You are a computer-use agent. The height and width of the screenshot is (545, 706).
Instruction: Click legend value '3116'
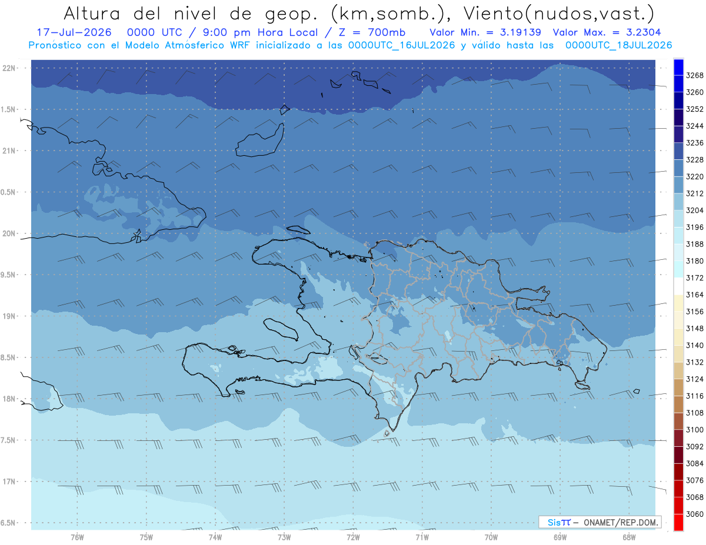(695, 396)
